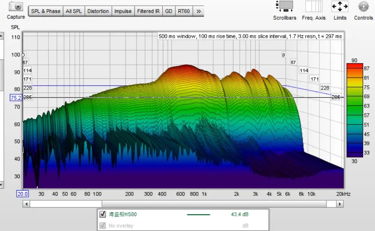Click the vertical scrollbar up arrow
This screenshot has height=231, width=375.
pos(1,36)
